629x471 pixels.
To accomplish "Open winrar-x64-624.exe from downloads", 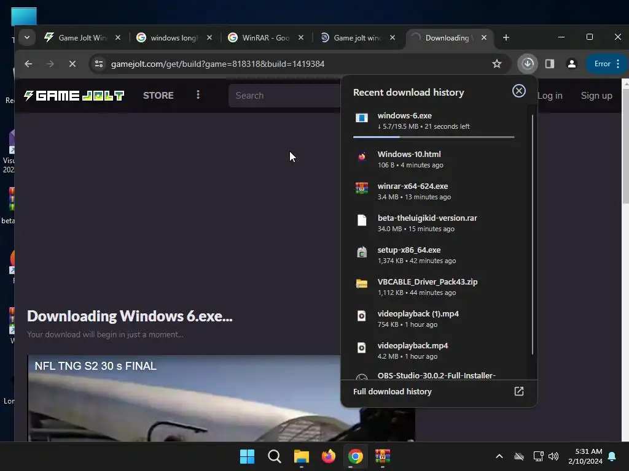I will 434,191.
